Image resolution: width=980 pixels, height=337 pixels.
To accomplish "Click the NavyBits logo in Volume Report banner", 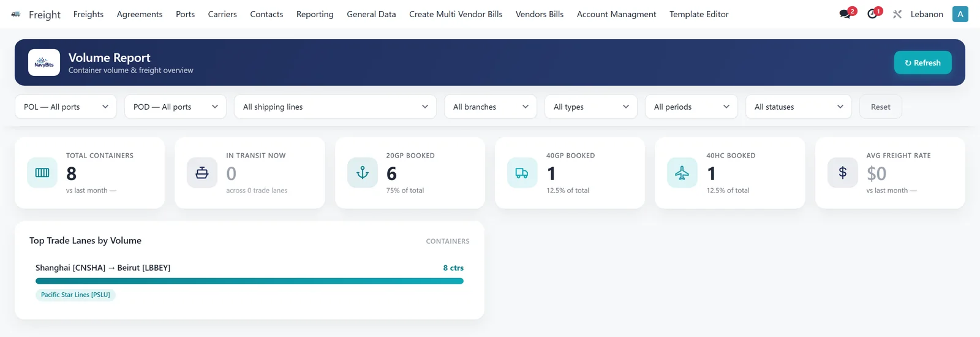I will click(x=44, y=62).
